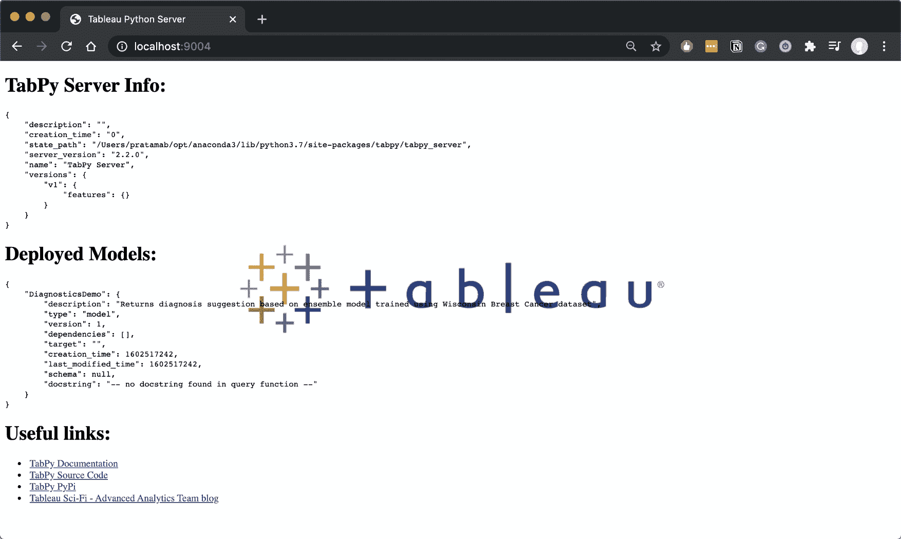Click the empty "description": "" server line
Image resolution: width=901 pixels, height=539 pixels.
pyautogui.click(x=68, y=125)
